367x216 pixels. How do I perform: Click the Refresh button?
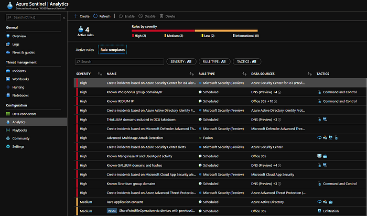click(x=102, y=16)
